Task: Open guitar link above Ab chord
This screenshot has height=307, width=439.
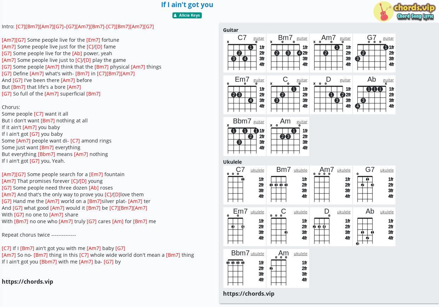Action: (388, 80)
